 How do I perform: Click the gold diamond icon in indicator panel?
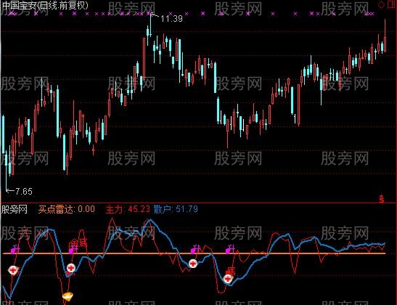click(x=67, y=296)
